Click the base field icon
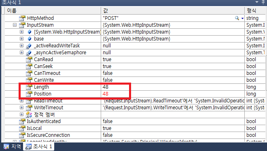The image size is (267, 151). tap(30, 39)
